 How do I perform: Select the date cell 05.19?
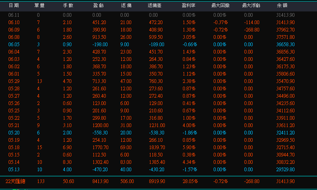coord(14,140)
